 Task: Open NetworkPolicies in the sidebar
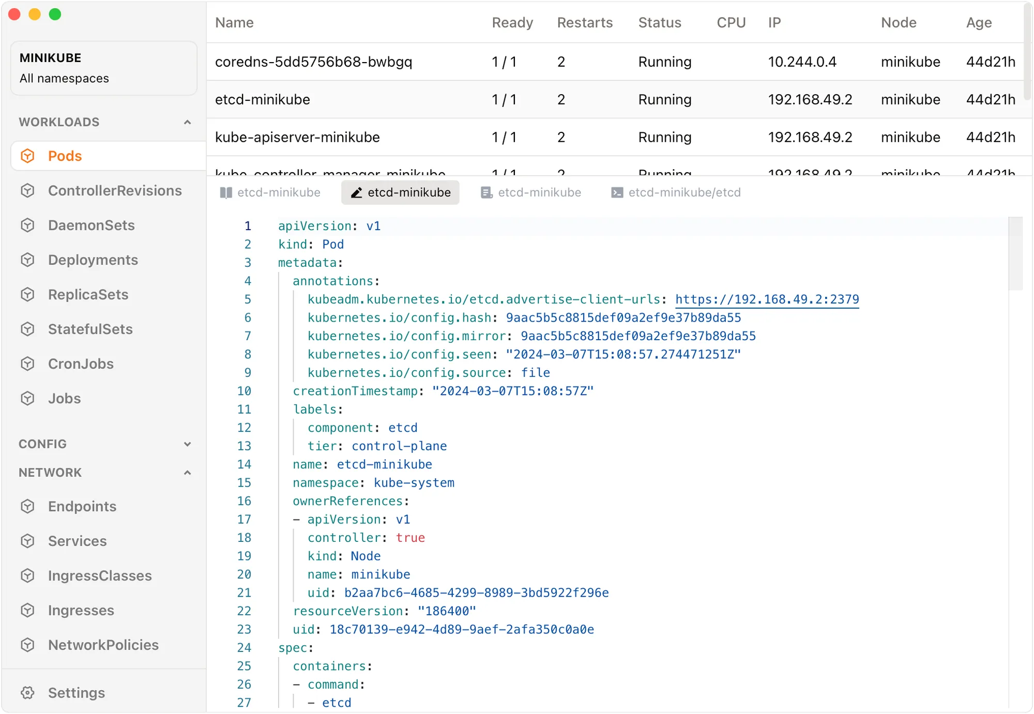click(109, 645)
